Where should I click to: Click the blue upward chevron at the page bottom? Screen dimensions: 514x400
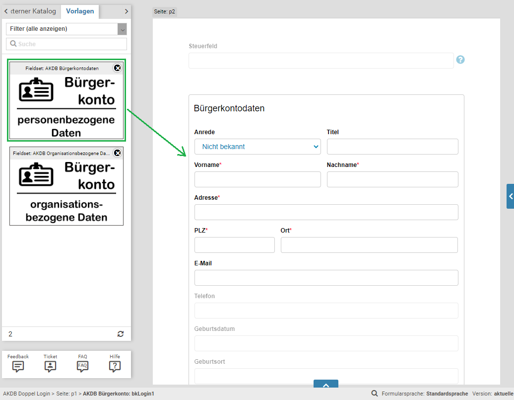point(326,385)
